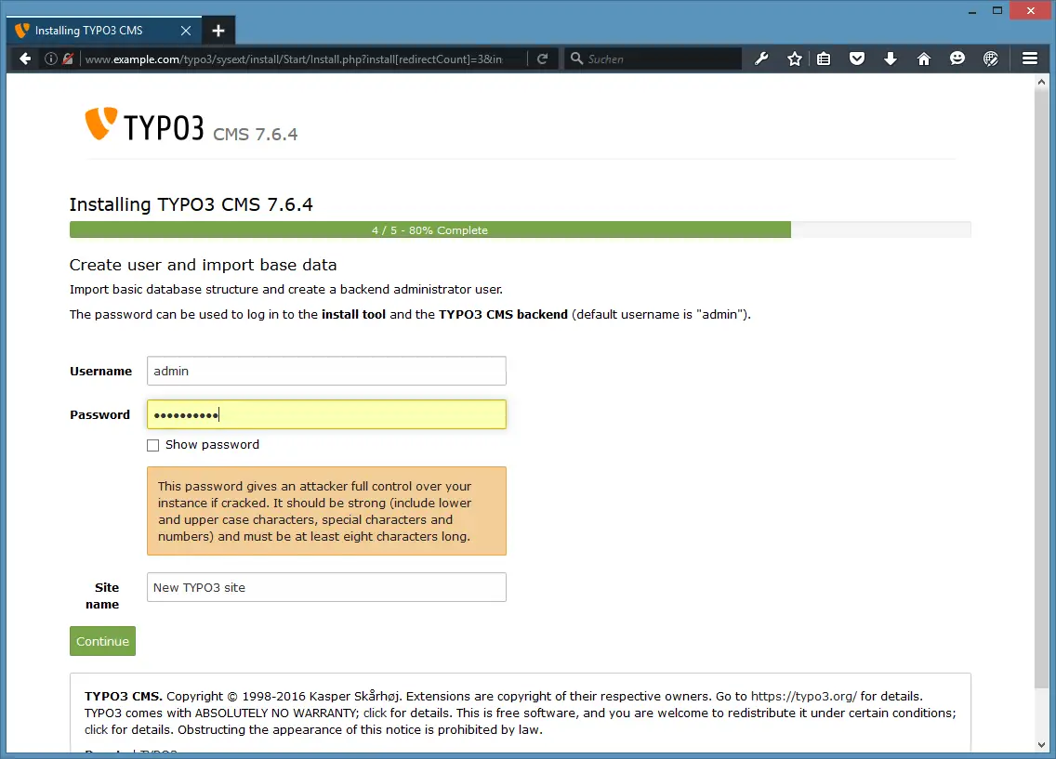
Task: Open developer tools wrench icon
Action: [x=761, y=59]
